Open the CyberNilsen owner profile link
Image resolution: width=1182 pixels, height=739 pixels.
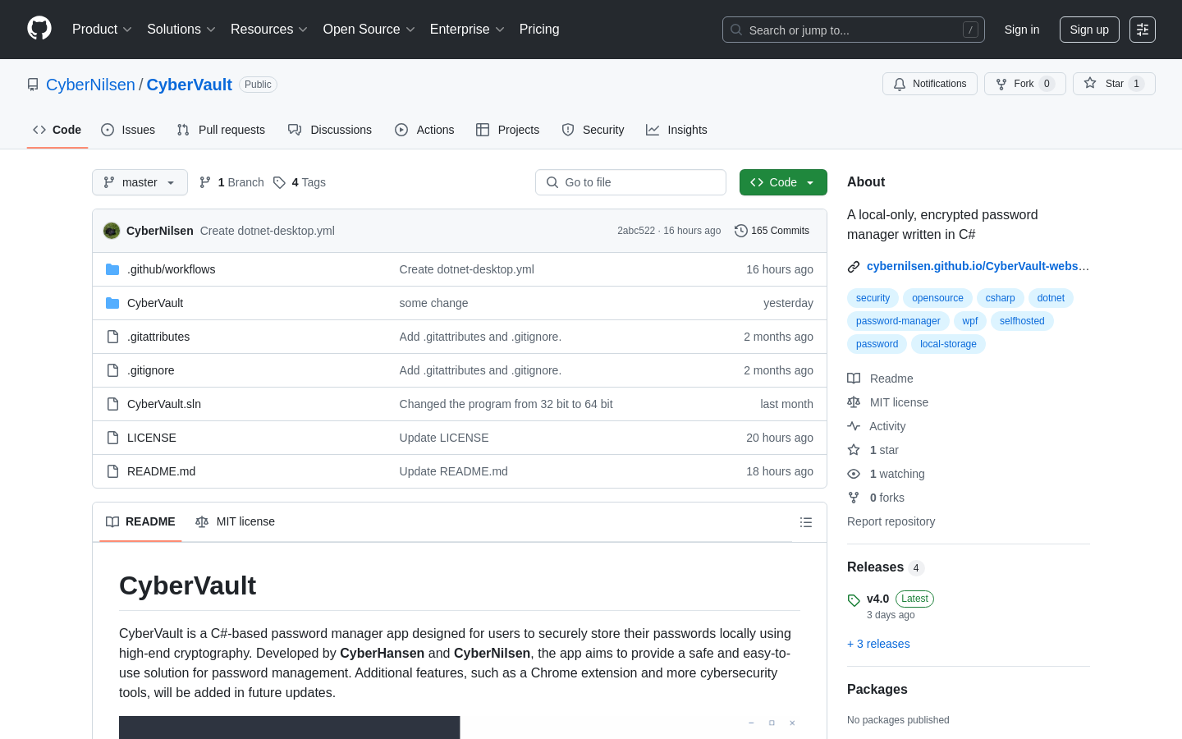click(x=90, y=85)
